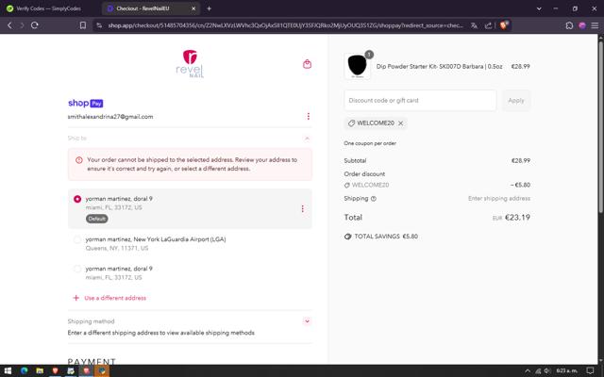Click the 'One coupon per order' note

point(370,143)
